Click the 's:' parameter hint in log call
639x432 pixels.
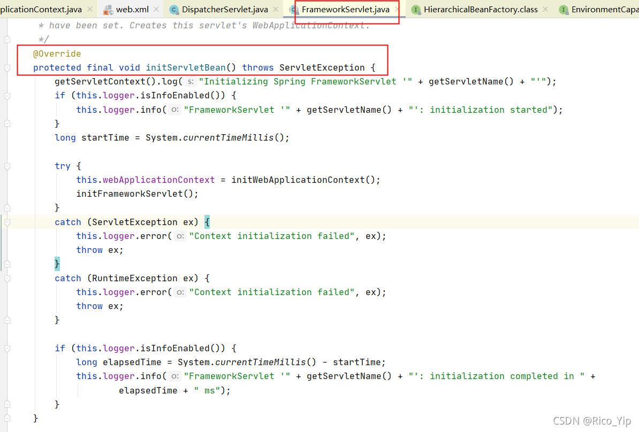click(x=191, y=82)
